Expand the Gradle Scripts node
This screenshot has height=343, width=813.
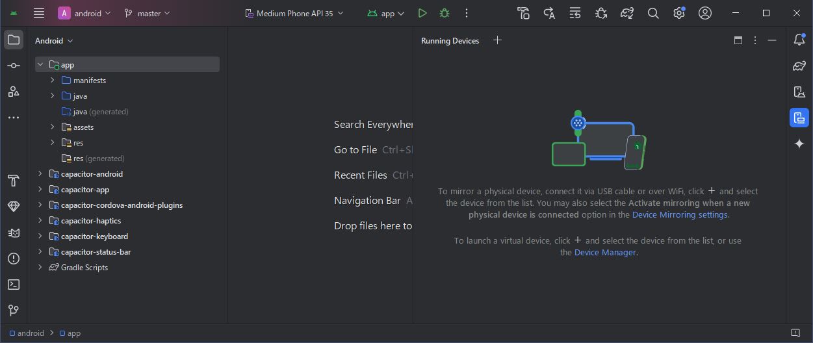coord(40,267)
